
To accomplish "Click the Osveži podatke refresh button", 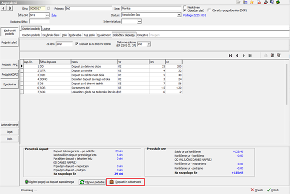I will (x=92, y=182).
